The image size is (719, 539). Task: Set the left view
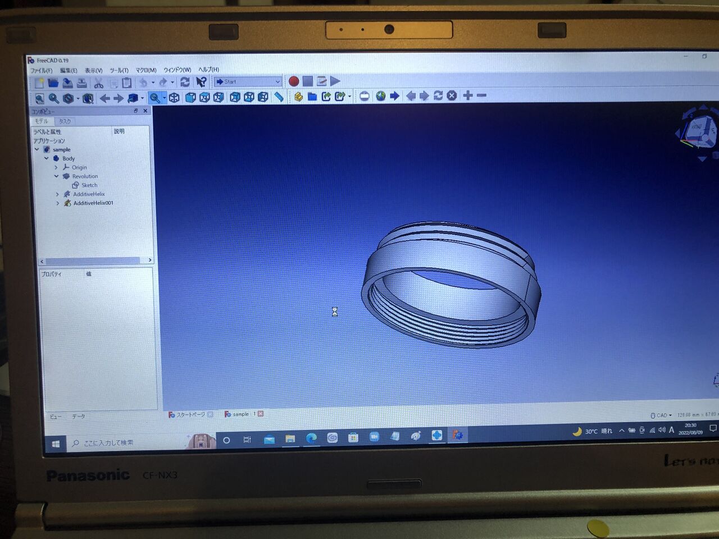(263, 97)
